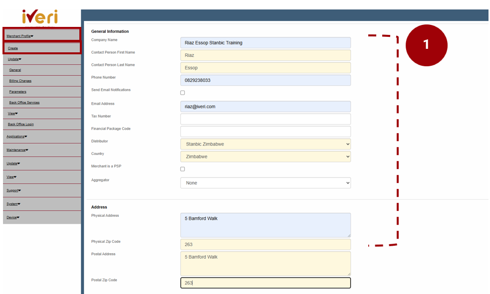
Task: Click the Tax Number label
Action: pyautogui.click(x=101, y=116)
